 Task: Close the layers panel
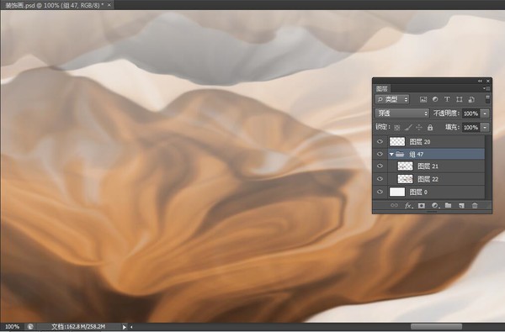point(488,81)
